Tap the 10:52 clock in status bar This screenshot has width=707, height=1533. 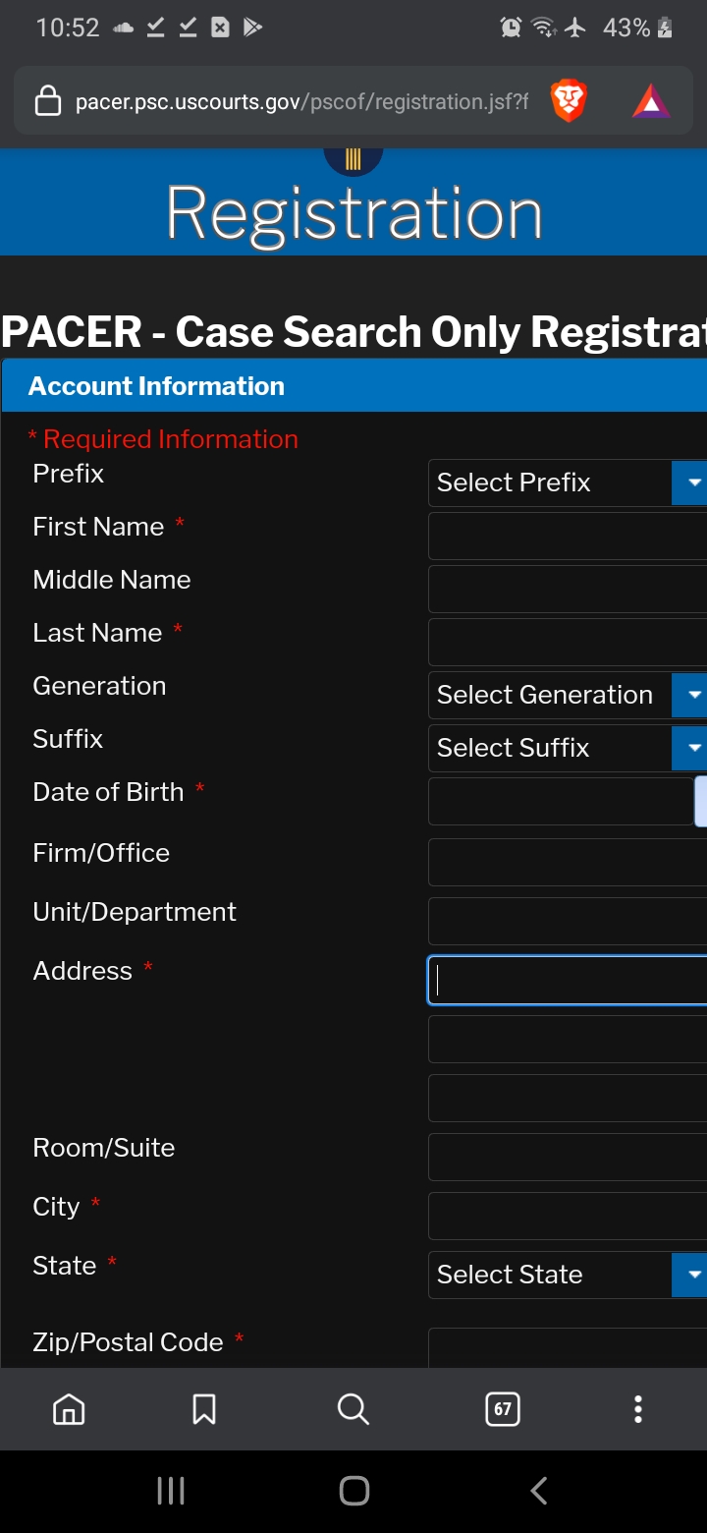pyautogui.click(x=68, y=28)
